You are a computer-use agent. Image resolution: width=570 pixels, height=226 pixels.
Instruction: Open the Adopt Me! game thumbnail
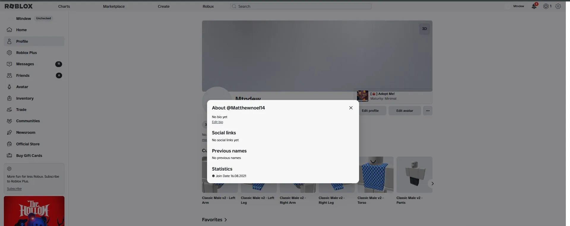(363, 96)
